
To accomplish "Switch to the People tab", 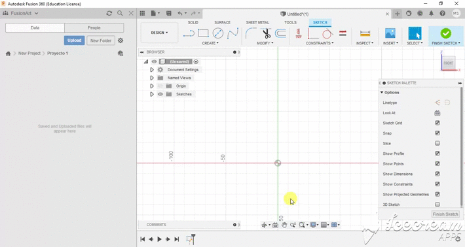I will click(94, 28).
